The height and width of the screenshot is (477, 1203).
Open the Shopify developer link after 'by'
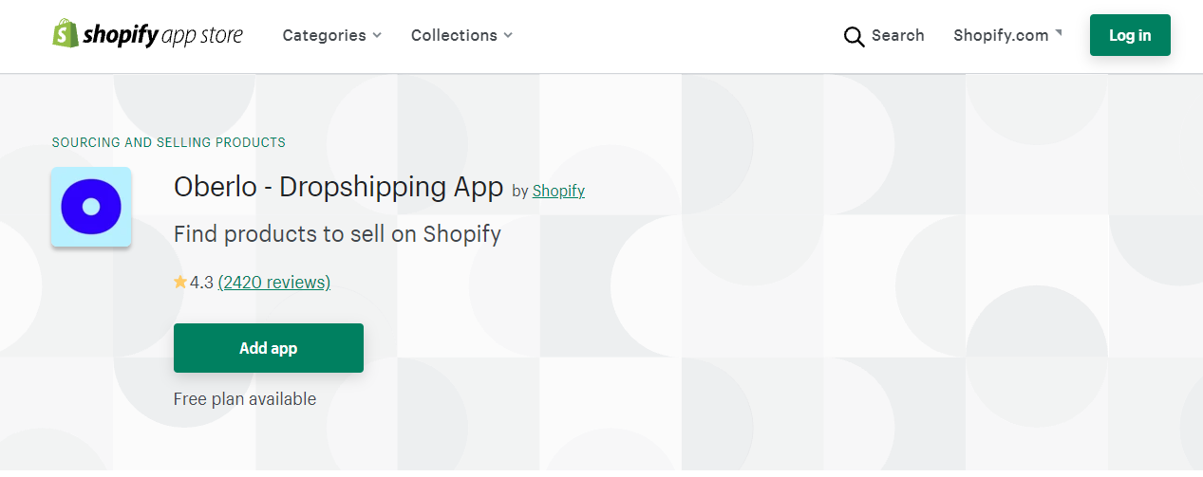pos(558,191)
